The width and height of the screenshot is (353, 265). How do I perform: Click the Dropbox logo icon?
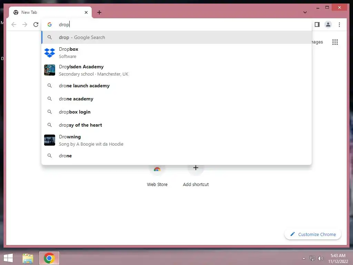click(50, 53)
